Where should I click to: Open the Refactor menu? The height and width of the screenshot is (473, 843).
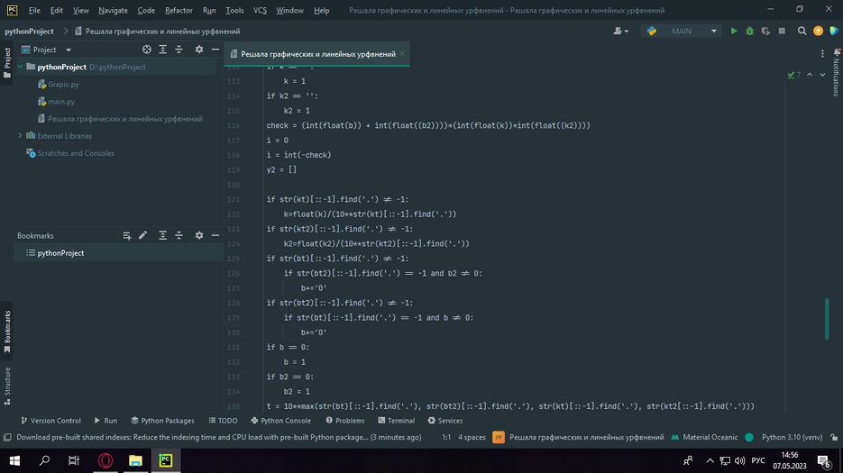coord(179,10)
